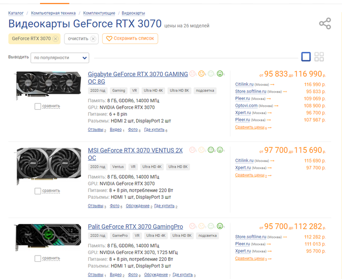Go to Store.softline.ru offer at 95 833 р.

click(x=251, y=92)
